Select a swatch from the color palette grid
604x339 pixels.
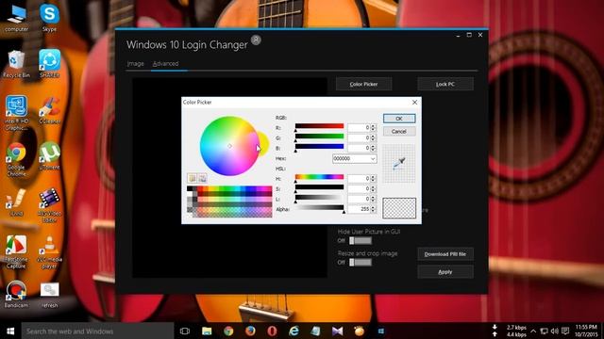(x=229, y=202)
